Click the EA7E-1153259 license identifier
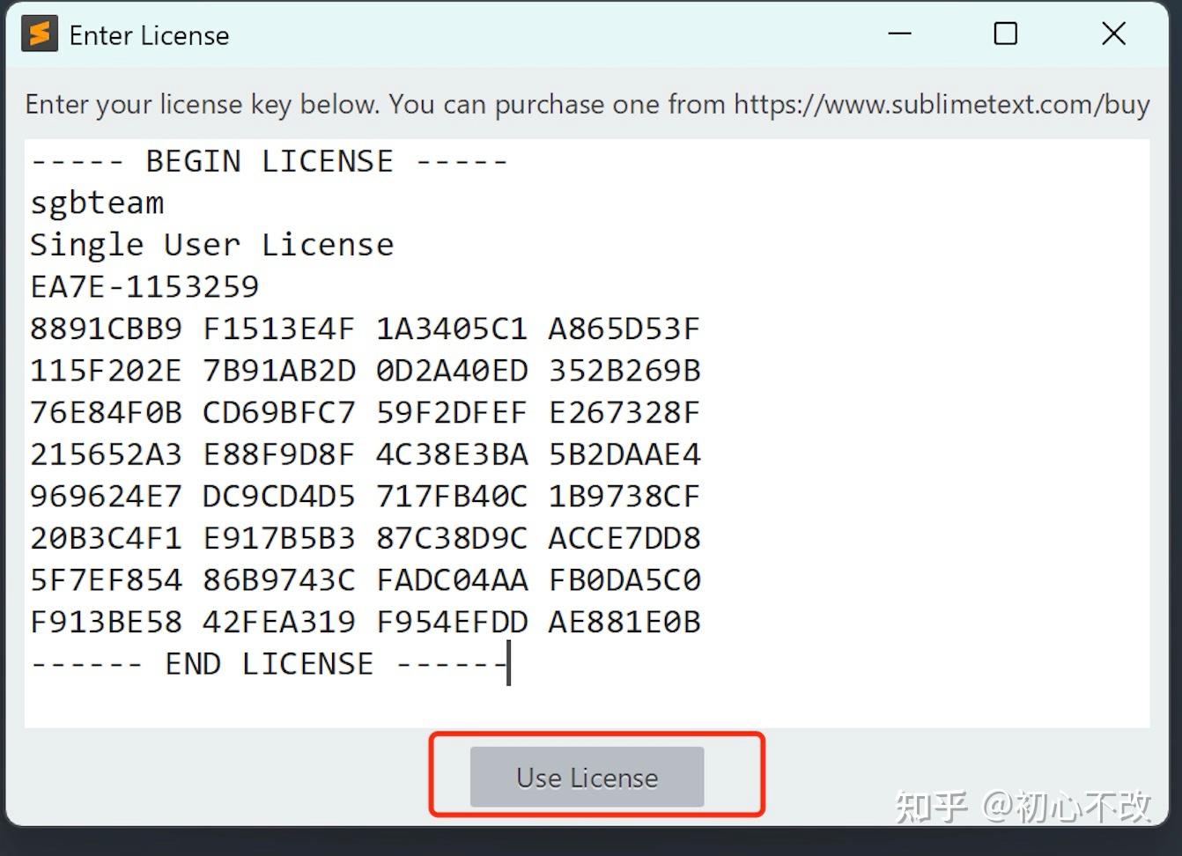1182x856 pixels. (x=144, y=286)
